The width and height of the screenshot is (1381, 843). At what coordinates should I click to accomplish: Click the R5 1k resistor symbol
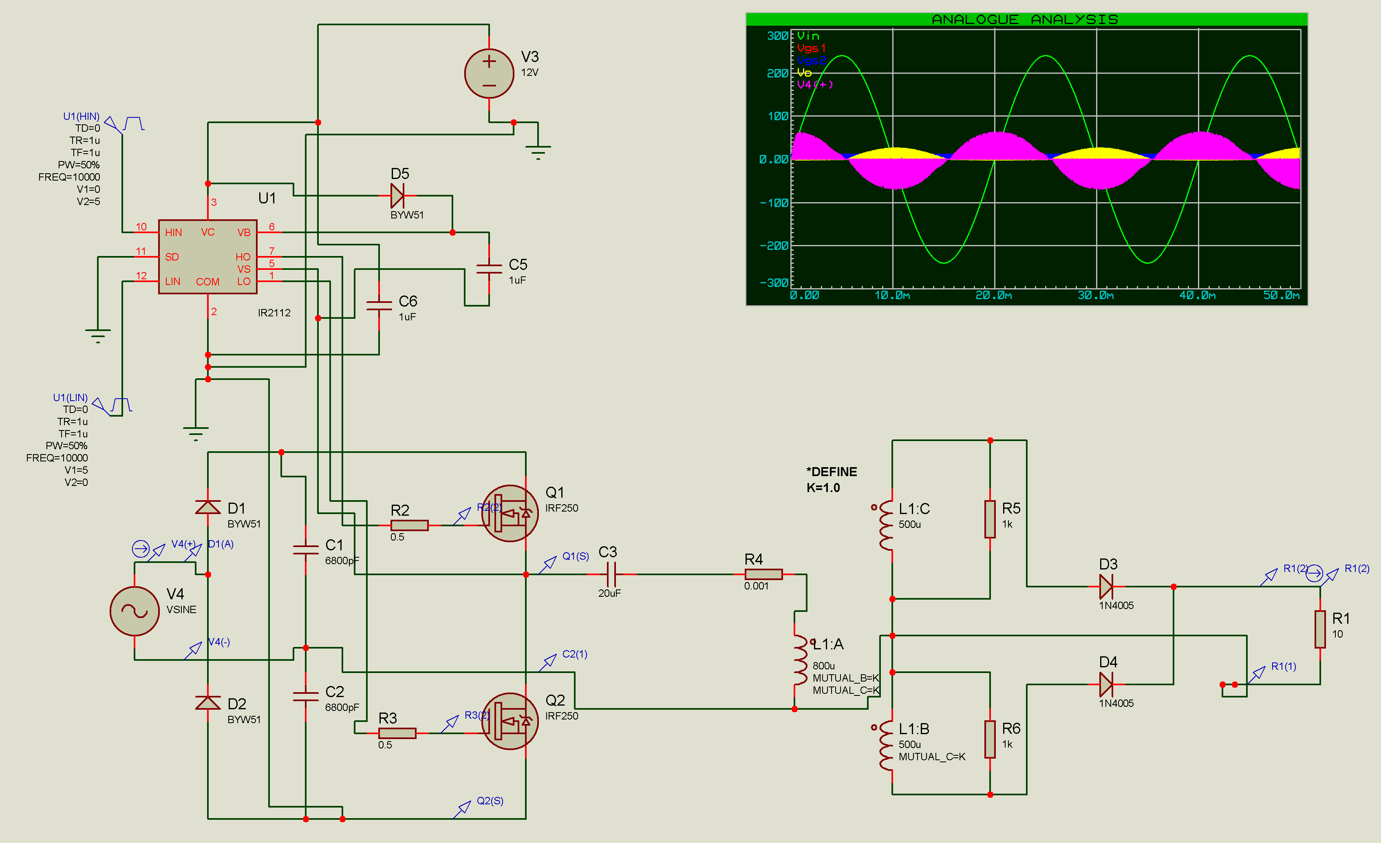pos(990,520)
